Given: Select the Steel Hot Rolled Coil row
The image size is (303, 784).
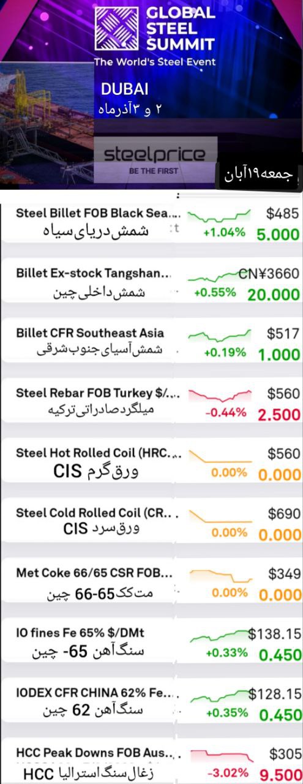Looking at the screenshot, I should pyautogui.click(x=151, y=462).
